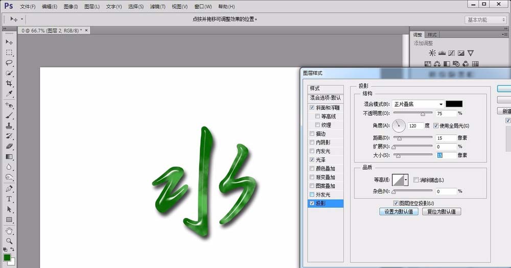Select the Pen tool
Viewport: 511px width, 268px height.
tap(9, 188)
